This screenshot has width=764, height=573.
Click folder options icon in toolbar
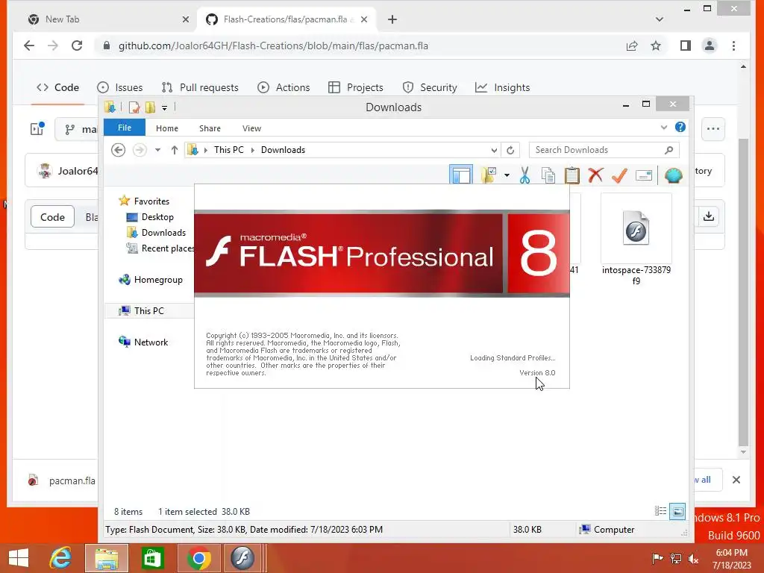[x=489, y=175]
